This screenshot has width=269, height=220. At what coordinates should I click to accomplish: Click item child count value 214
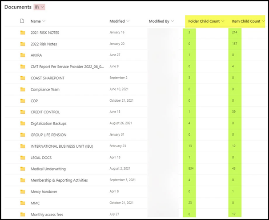[234, 32]
